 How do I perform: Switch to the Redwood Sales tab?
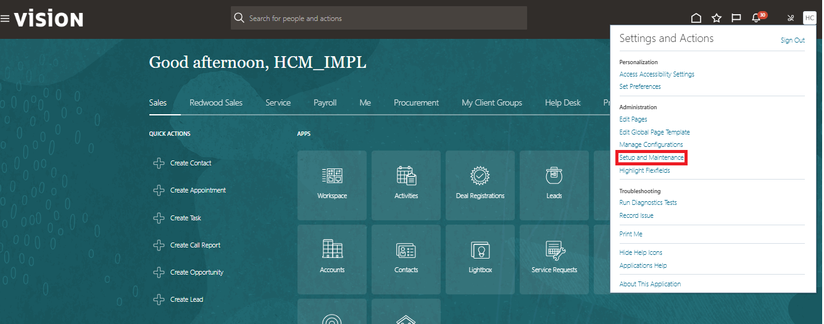tap(216, 102)
